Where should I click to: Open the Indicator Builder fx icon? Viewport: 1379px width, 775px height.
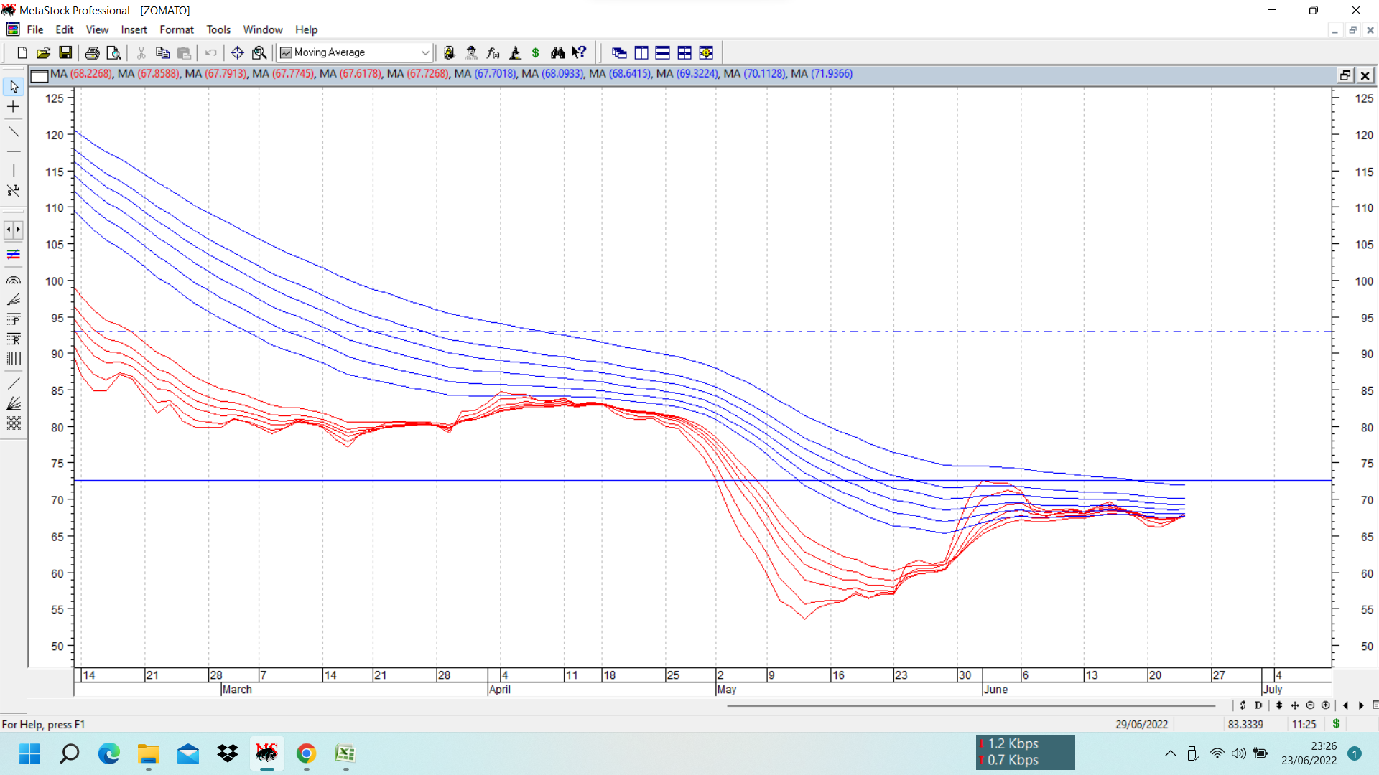[x=493, y=52]
